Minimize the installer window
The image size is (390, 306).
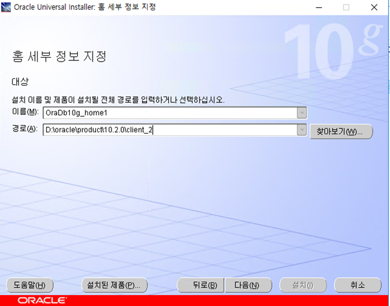pos(319,8)
